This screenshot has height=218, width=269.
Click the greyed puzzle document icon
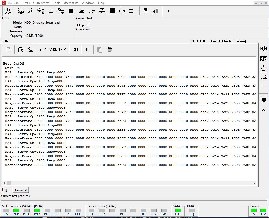click(x=9, y=50)
